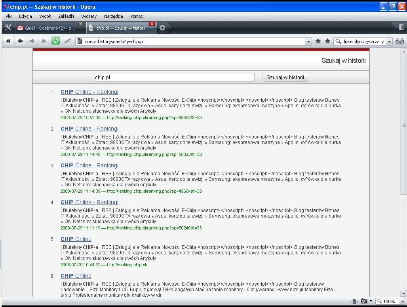Image resolution: width=407 pixels, height=307 pixels.
Task: Click the glasses icon beside the search box
Action: (400, 41)
